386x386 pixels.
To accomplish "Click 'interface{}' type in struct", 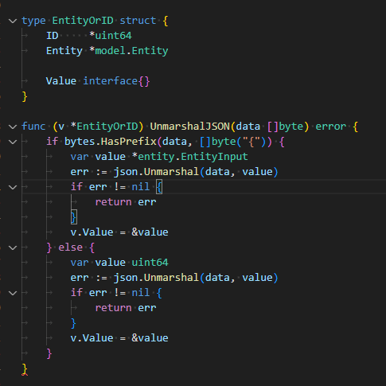I will click(x=116, y=81).
